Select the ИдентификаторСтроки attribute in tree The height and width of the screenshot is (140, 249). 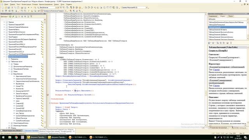pos(23,76)
